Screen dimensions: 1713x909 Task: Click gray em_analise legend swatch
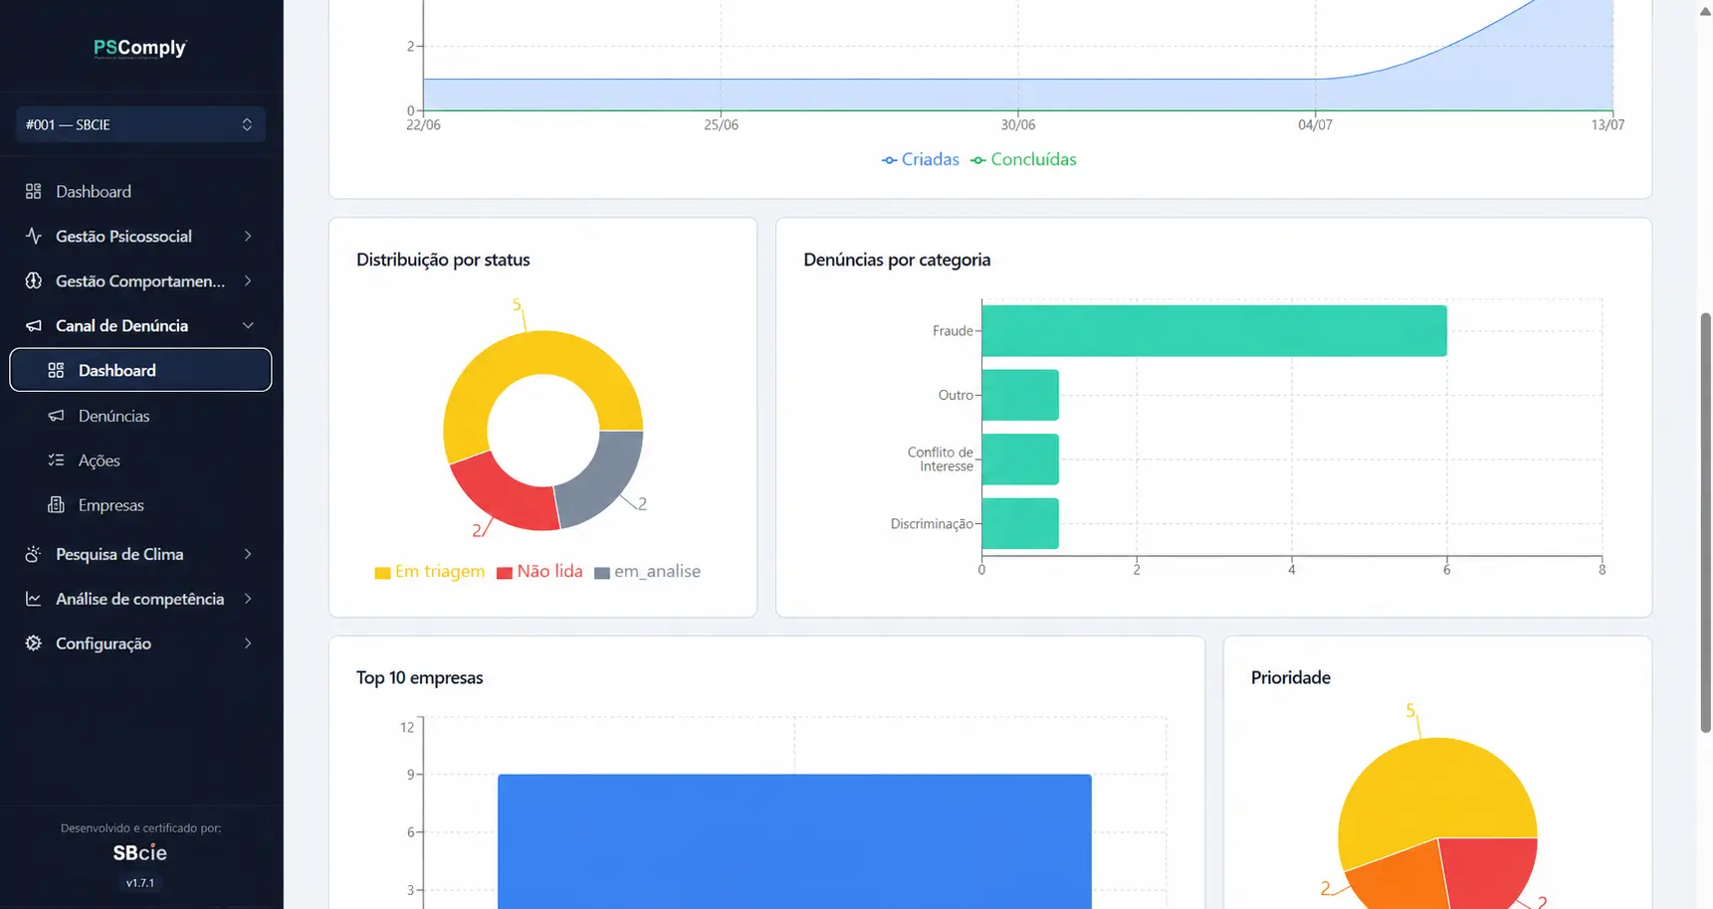[602, 573]
